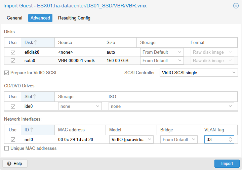This screenshot has height=170, width=242.
Task: Toggle Prepare for VirtIO-SCSI
Action: [x=6, y=73]
